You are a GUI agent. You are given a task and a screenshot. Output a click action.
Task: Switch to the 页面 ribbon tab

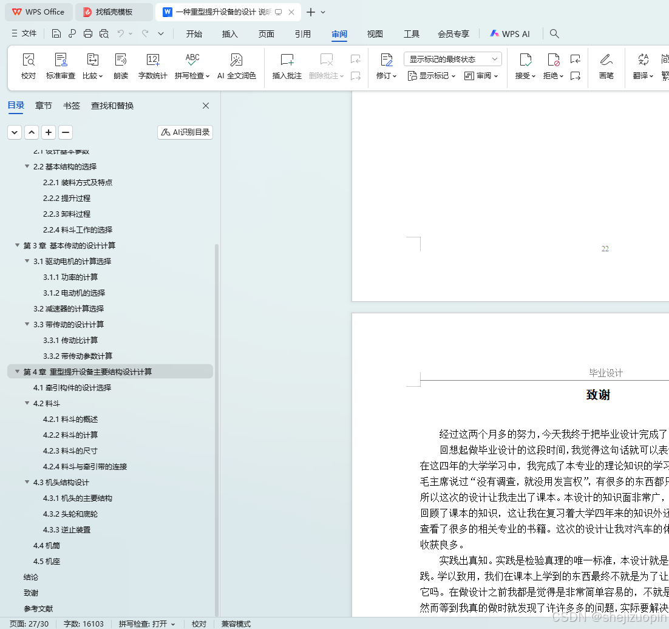coord(267,34)
